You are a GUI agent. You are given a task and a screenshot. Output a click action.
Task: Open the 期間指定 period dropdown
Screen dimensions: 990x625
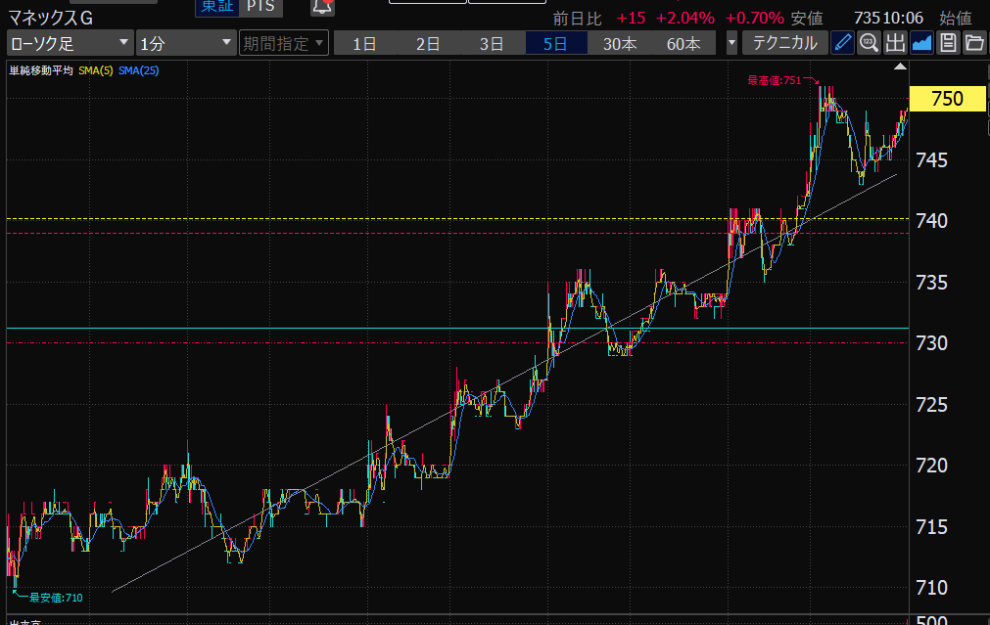pyautogui.click(x=284, y=43)
